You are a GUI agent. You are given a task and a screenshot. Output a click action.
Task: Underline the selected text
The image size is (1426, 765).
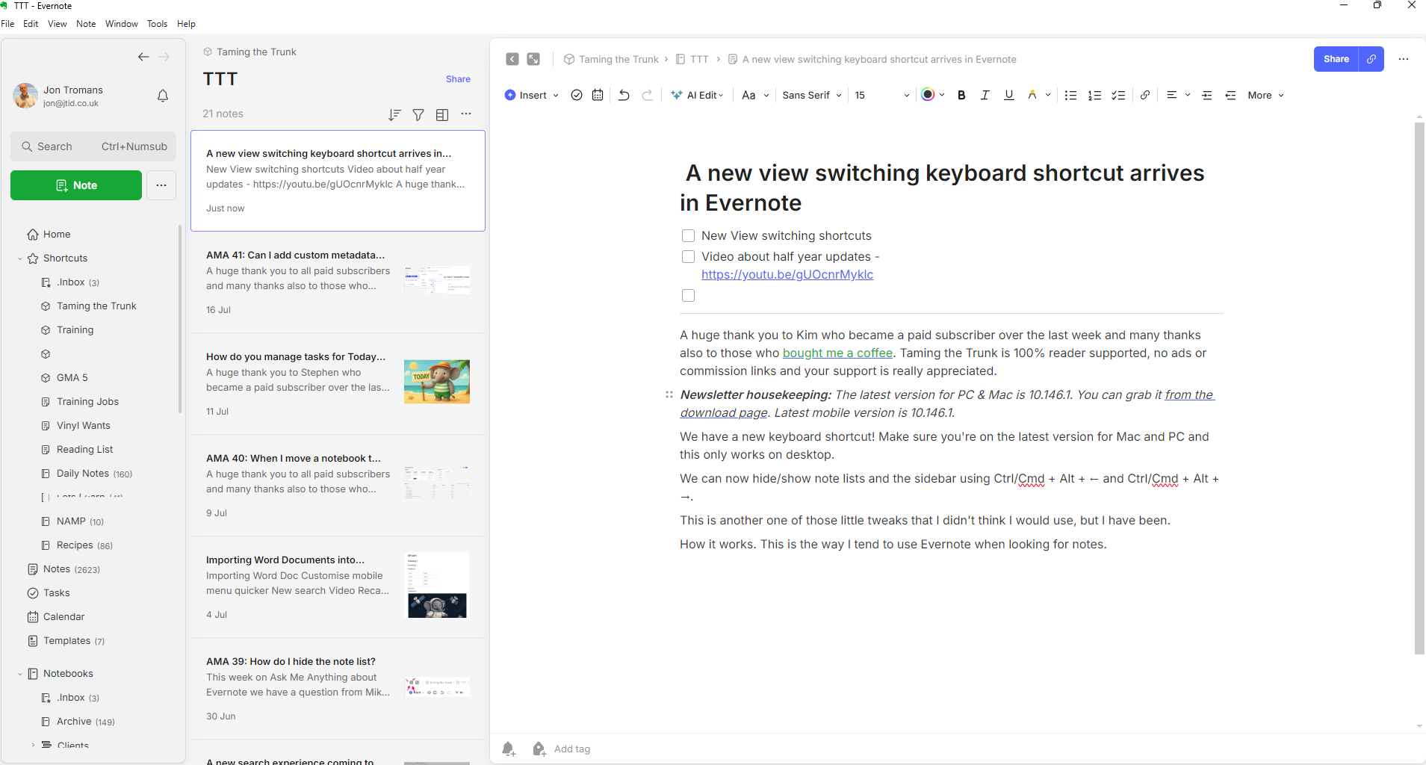(x=1009, y=95)
